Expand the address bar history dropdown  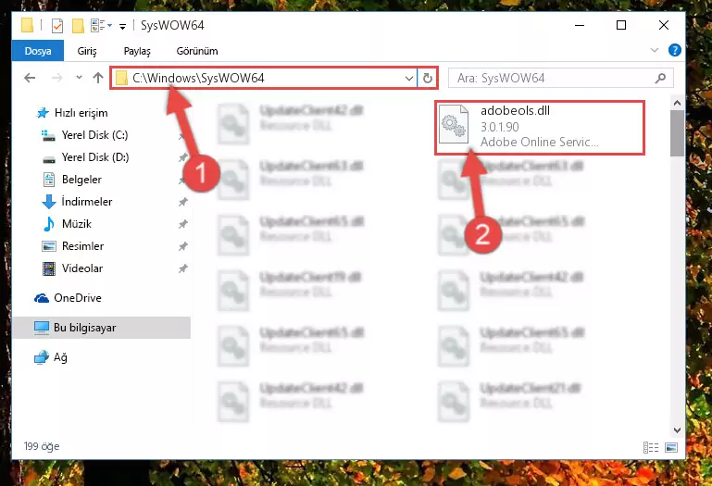pos(409,78)
